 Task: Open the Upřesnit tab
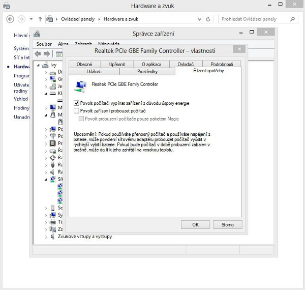[117, 64]
